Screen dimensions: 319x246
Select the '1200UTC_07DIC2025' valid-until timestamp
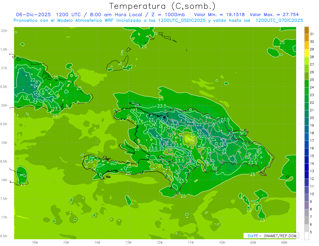(279, 20)
